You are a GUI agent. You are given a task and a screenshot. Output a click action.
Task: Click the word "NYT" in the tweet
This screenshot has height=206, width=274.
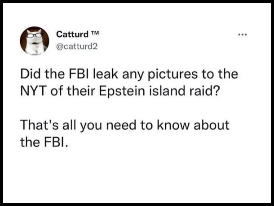pyautogui.click(x=34, y=91)
